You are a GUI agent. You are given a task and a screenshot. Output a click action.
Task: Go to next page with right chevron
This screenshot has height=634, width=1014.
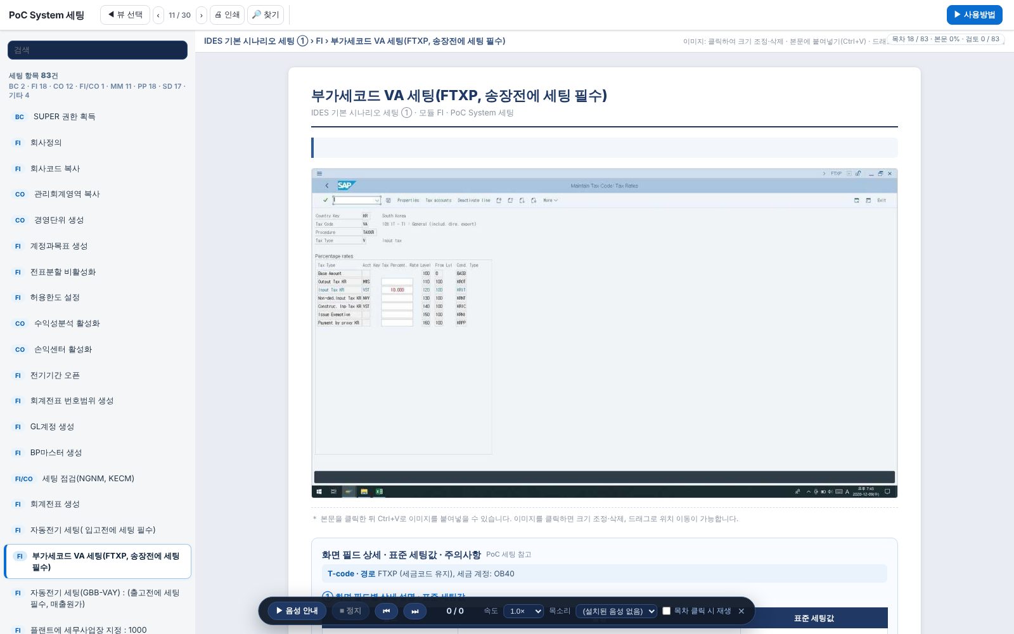(x=201, y=15)
